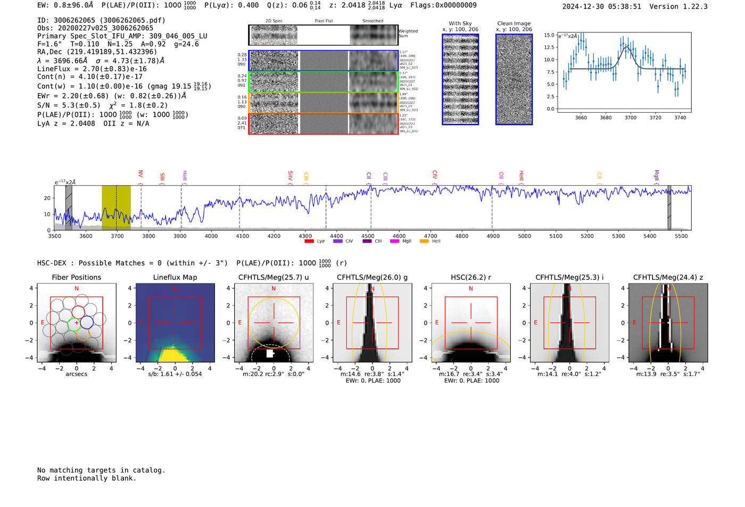This screenshot has height=507, width=745.
Task: Click the green fiber circle in Fiber Positions
Action: (x=73, y=324)
